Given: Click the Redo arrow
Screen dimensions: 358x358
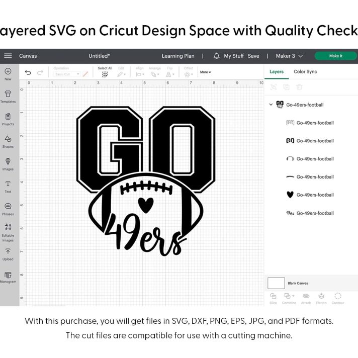Looking at the screenshot, I should 40,72.
